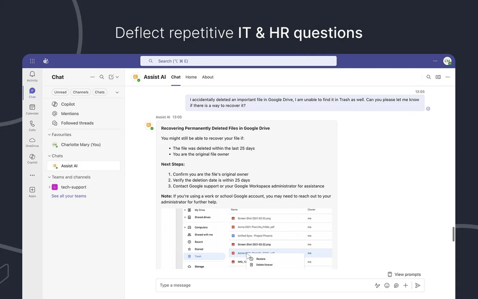Click the format text pen icon
This screenshot has height=299, width=478.
click(377, 285)
